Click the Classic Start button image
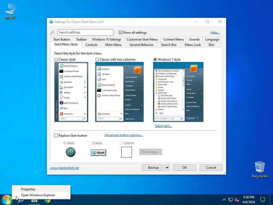273x205 pixels. tap(98, 152)
